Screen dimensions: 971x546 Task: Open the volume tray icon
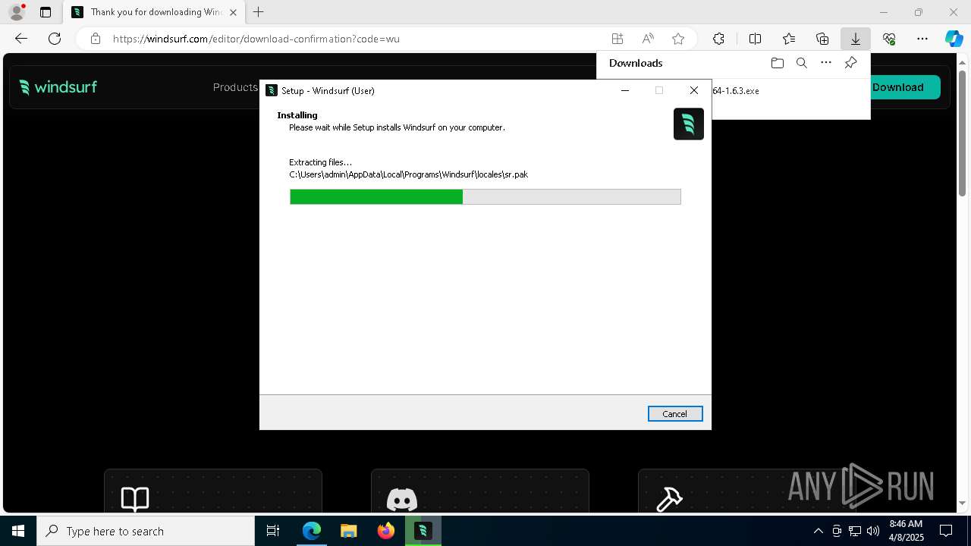873,531
